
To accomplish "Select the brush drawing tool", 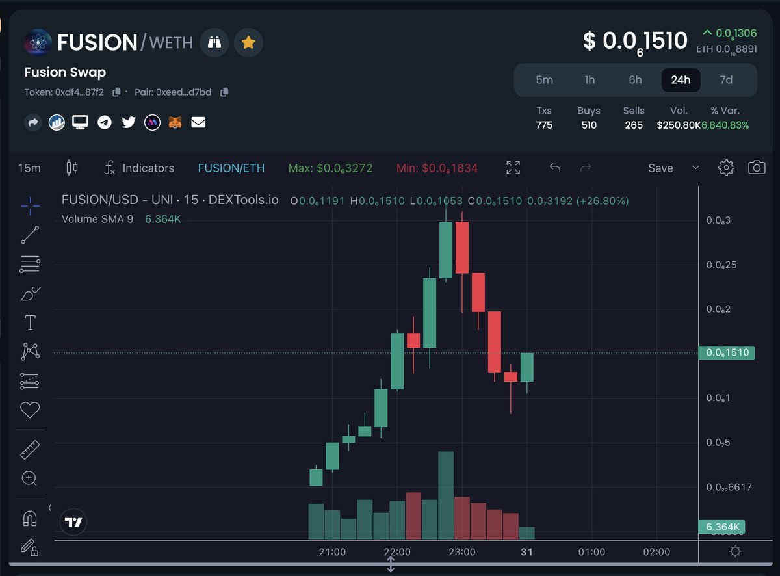I will coord(29,293).
